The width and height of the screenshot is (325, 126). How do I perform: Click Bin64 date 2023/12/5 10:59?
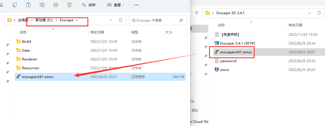[x=104, y=41]
